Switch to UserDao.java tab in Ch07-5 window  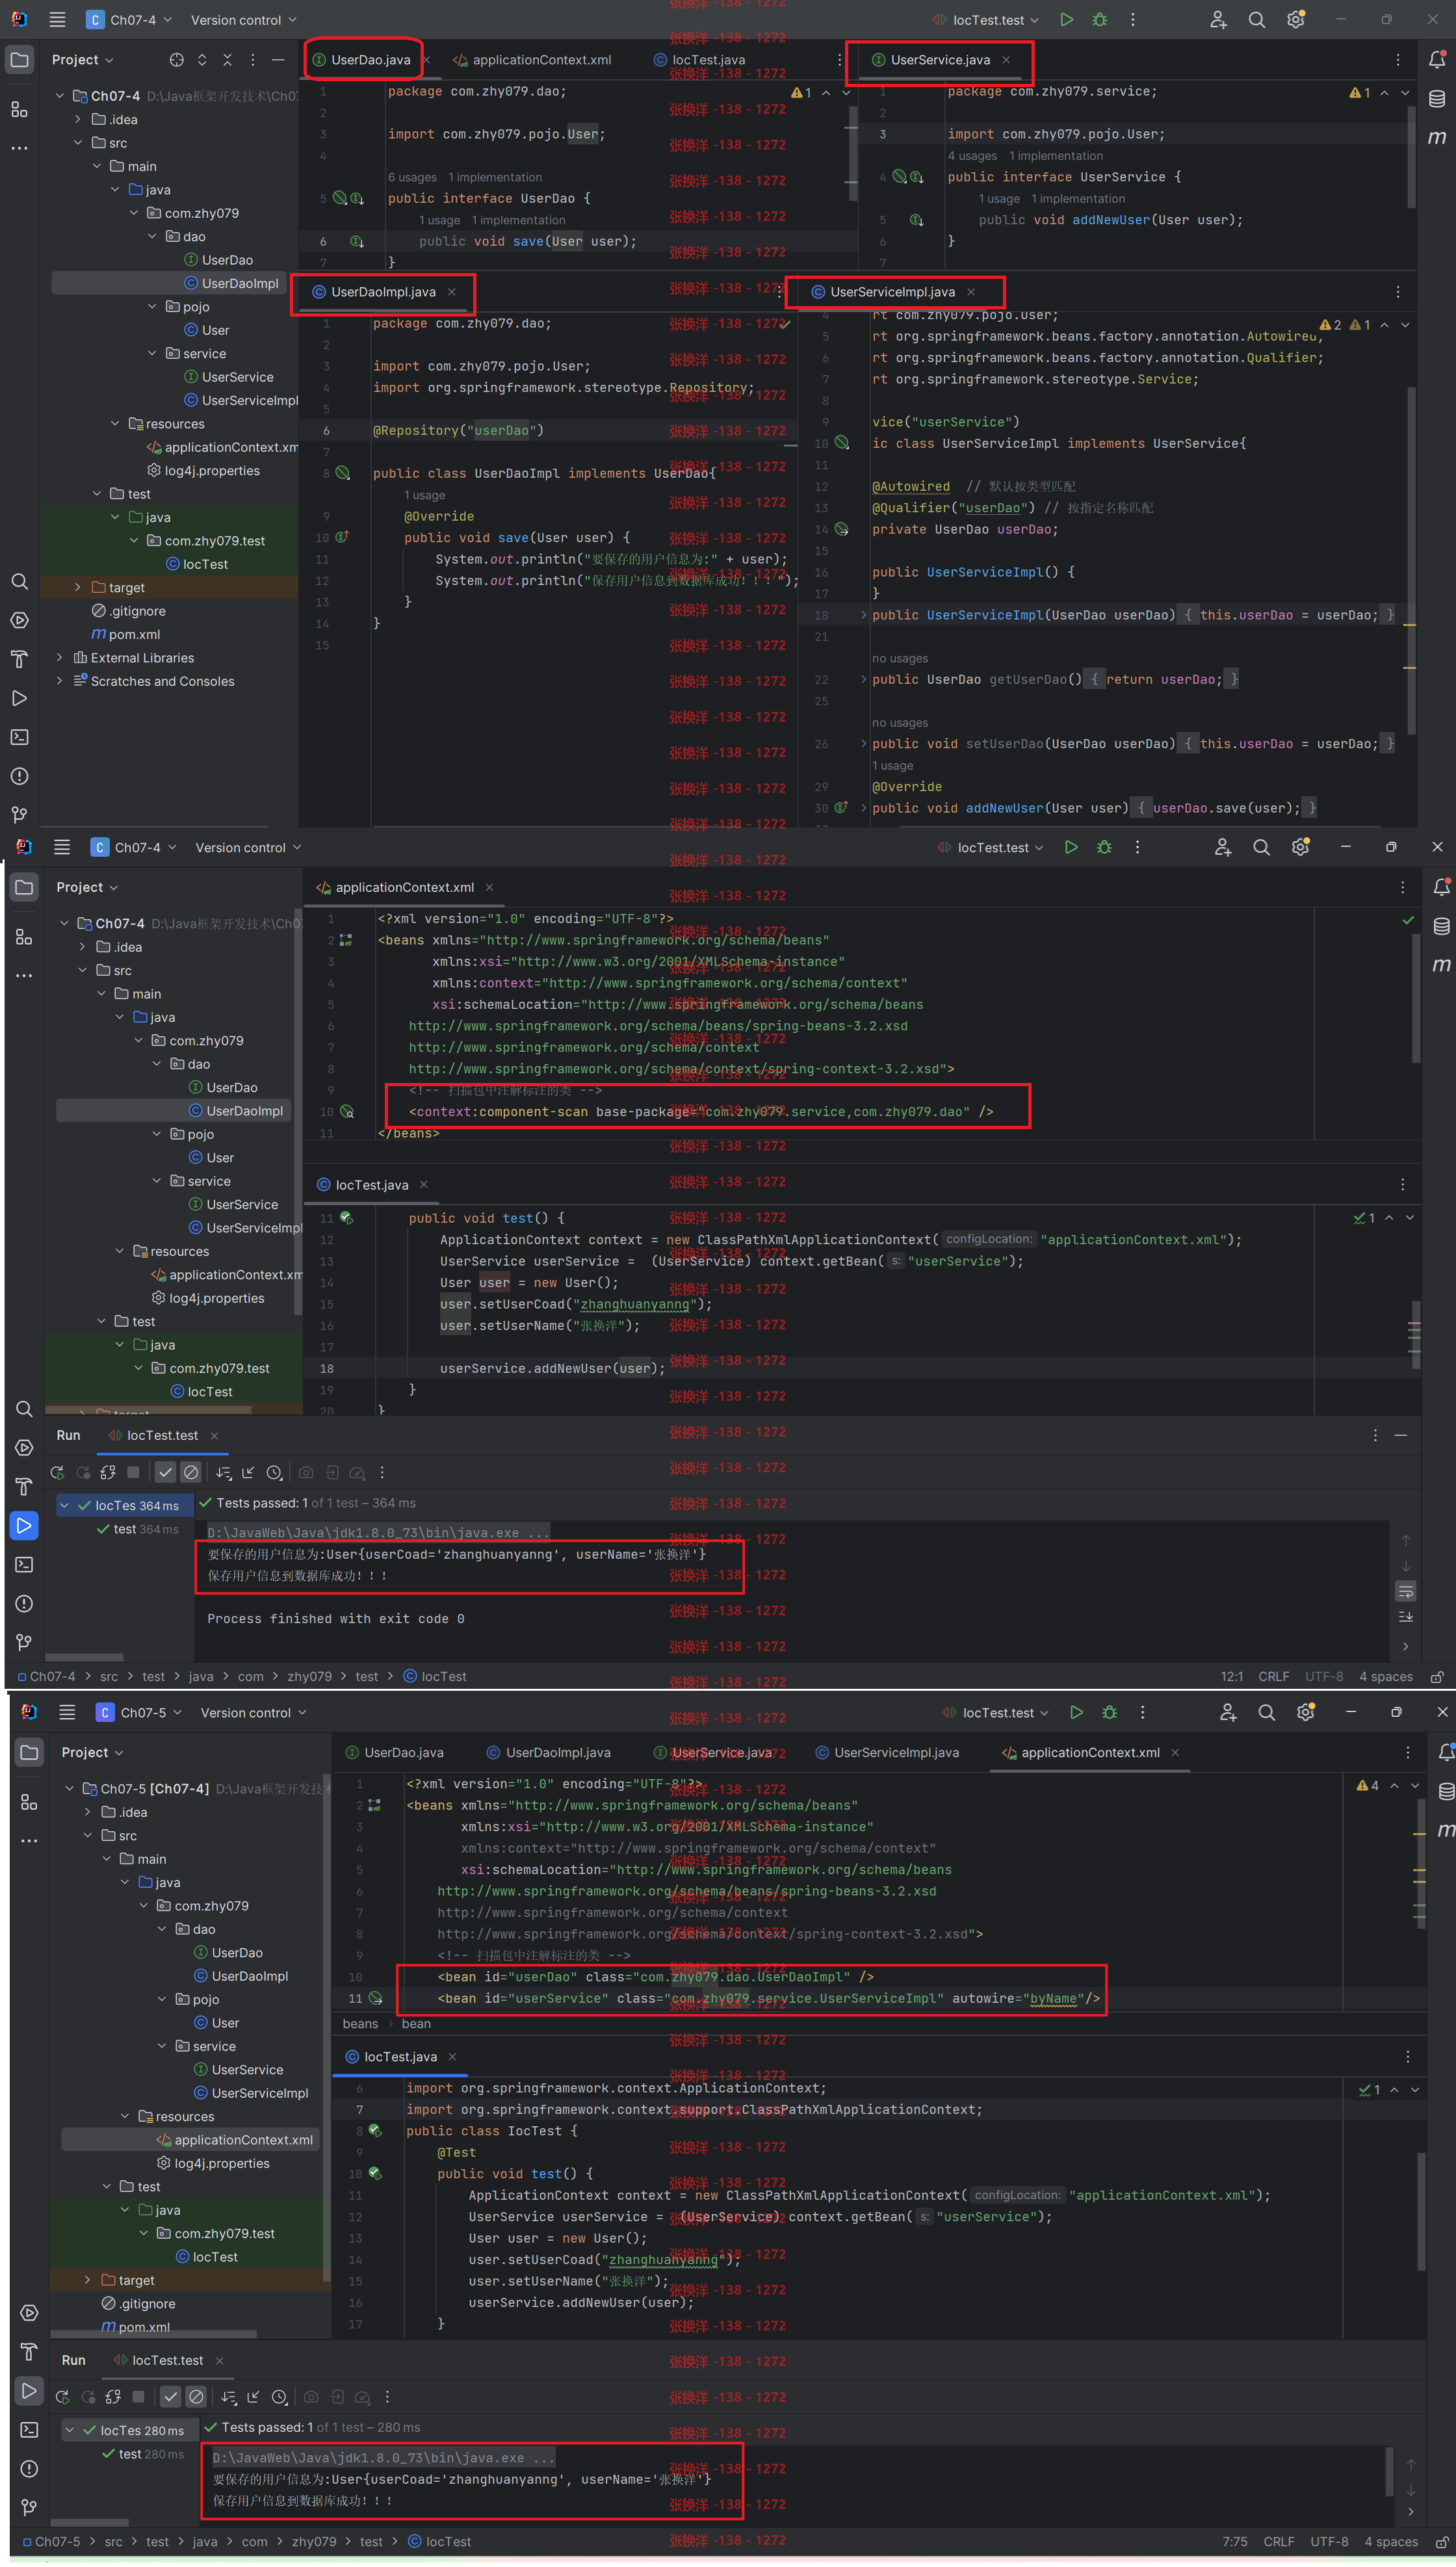pyautogui.click(x=394, y=1752)
